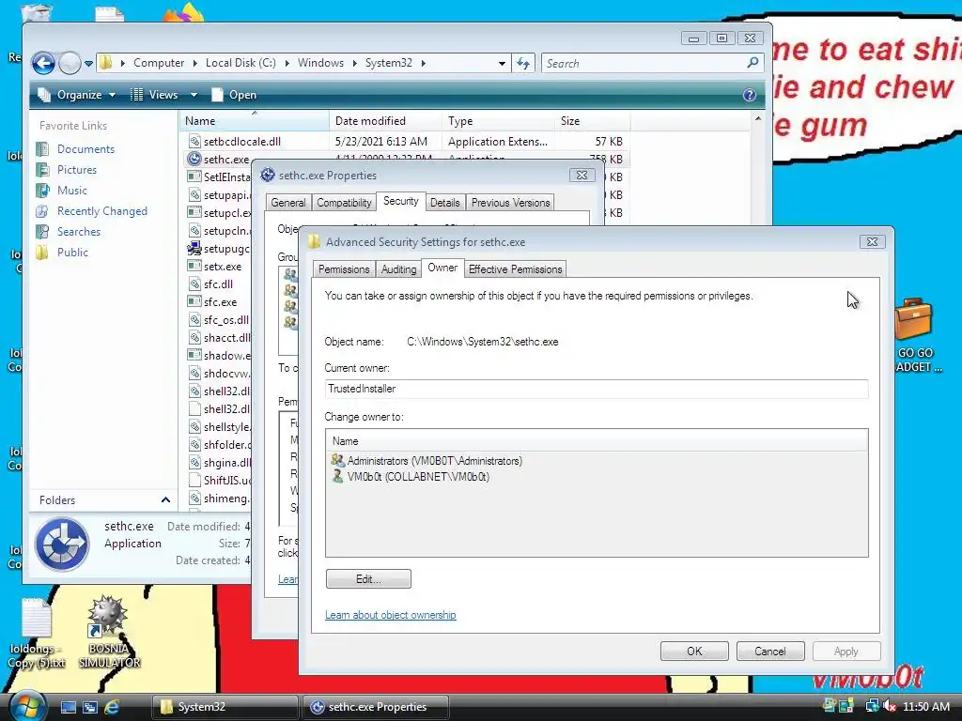Expand the Computer breadcrumb arrow

point(195,63)
